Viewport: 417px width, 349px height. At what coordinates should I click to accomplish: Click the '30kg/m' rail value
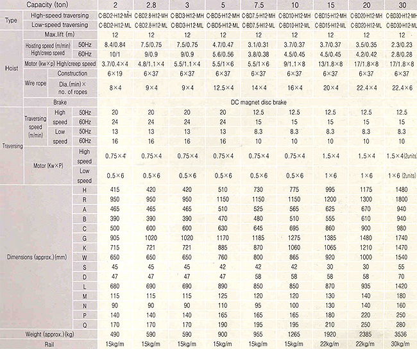(402, 345)
